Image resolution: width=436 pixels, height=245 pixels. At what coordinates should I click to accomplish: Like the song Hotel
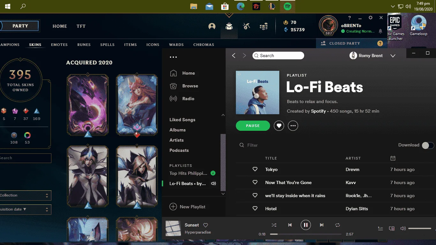(255, 209)
